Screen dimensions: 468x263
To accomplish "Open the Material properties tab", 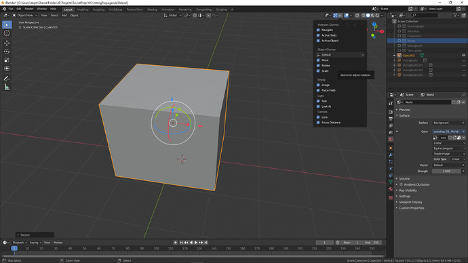I will point(391,189).
